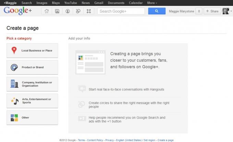233x142 pixels.
Task: Select the red map pin icon
Action: [x=14, y=50]
